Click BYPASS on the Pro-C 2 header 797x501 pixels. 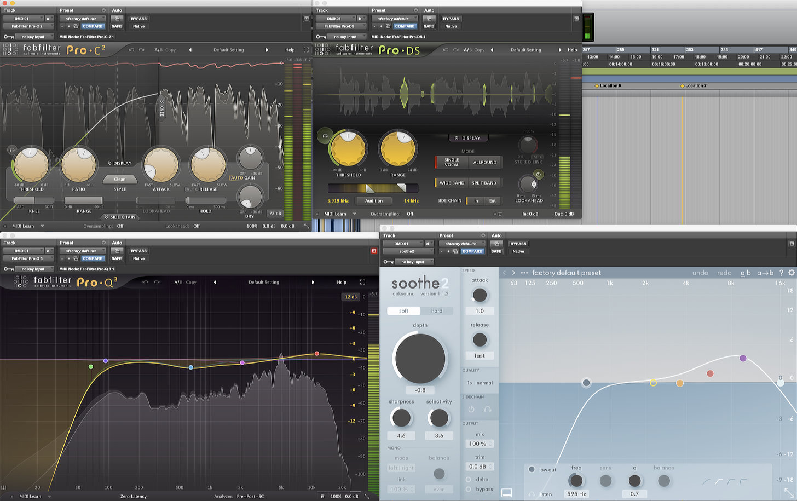click(x=139, y=19)
